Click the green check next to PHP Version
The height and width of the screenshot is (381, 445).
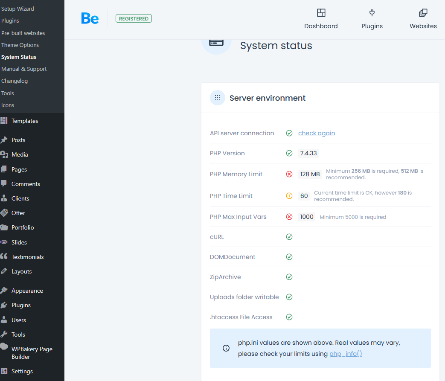tap(289, 153)
